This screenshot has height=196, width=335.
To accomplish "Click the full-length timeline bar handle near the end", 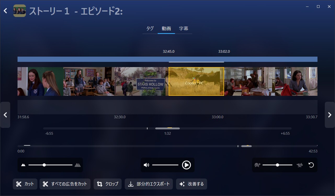I will [x=246, y=146].
